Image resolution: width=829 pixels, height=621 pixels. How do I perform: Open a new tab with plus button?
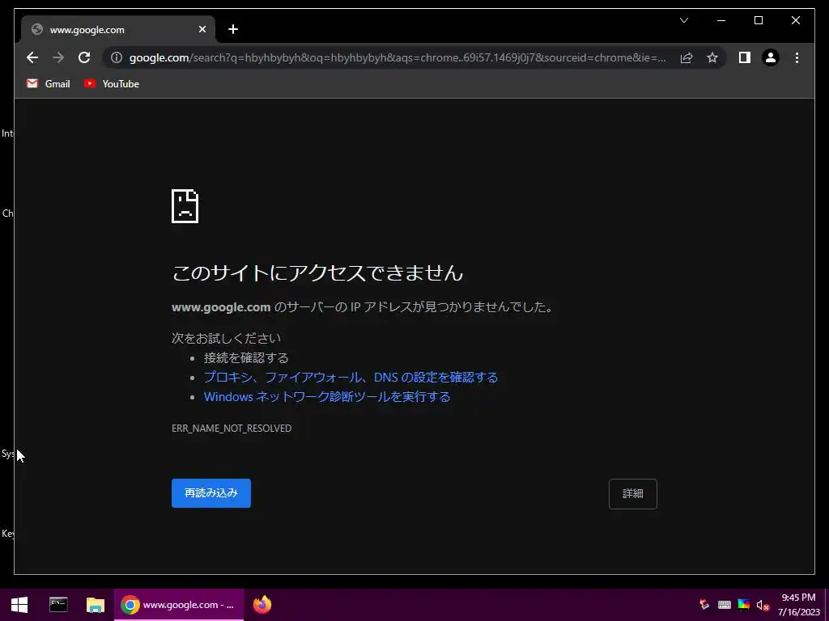click(x=233, y=30)
